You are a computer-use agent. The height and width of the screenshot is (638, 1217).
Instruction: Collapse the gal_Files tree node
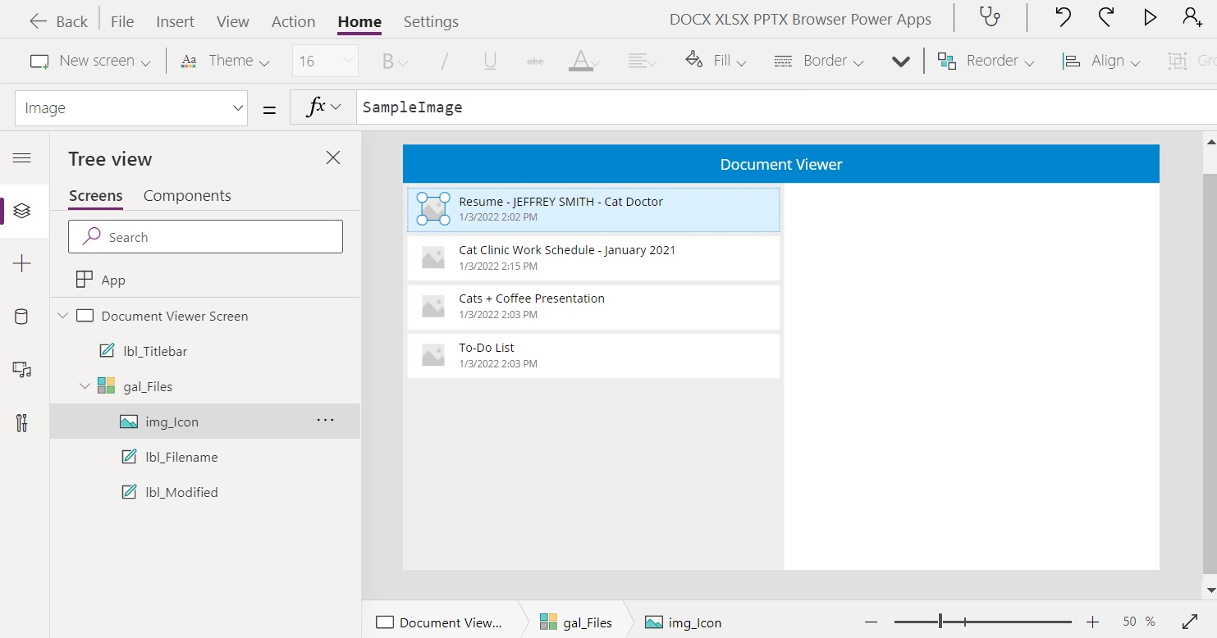pos(85,385)
